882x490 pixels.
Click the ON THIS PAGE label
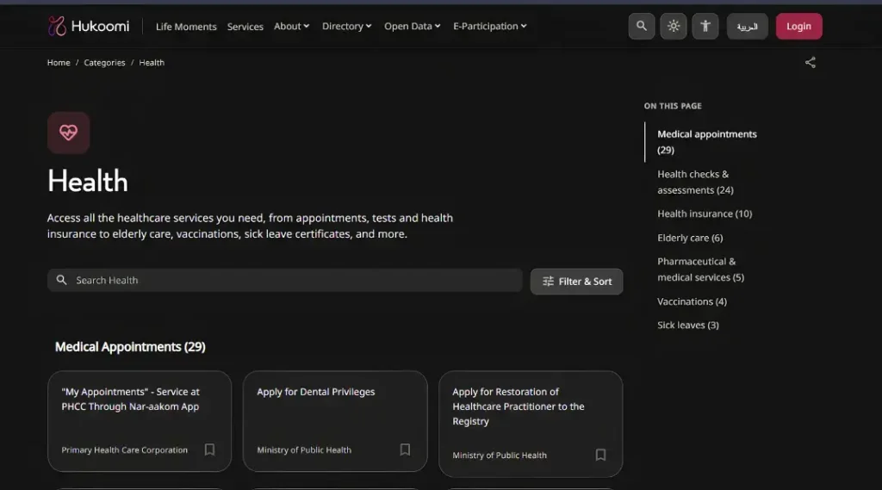(x=673, y=106)
